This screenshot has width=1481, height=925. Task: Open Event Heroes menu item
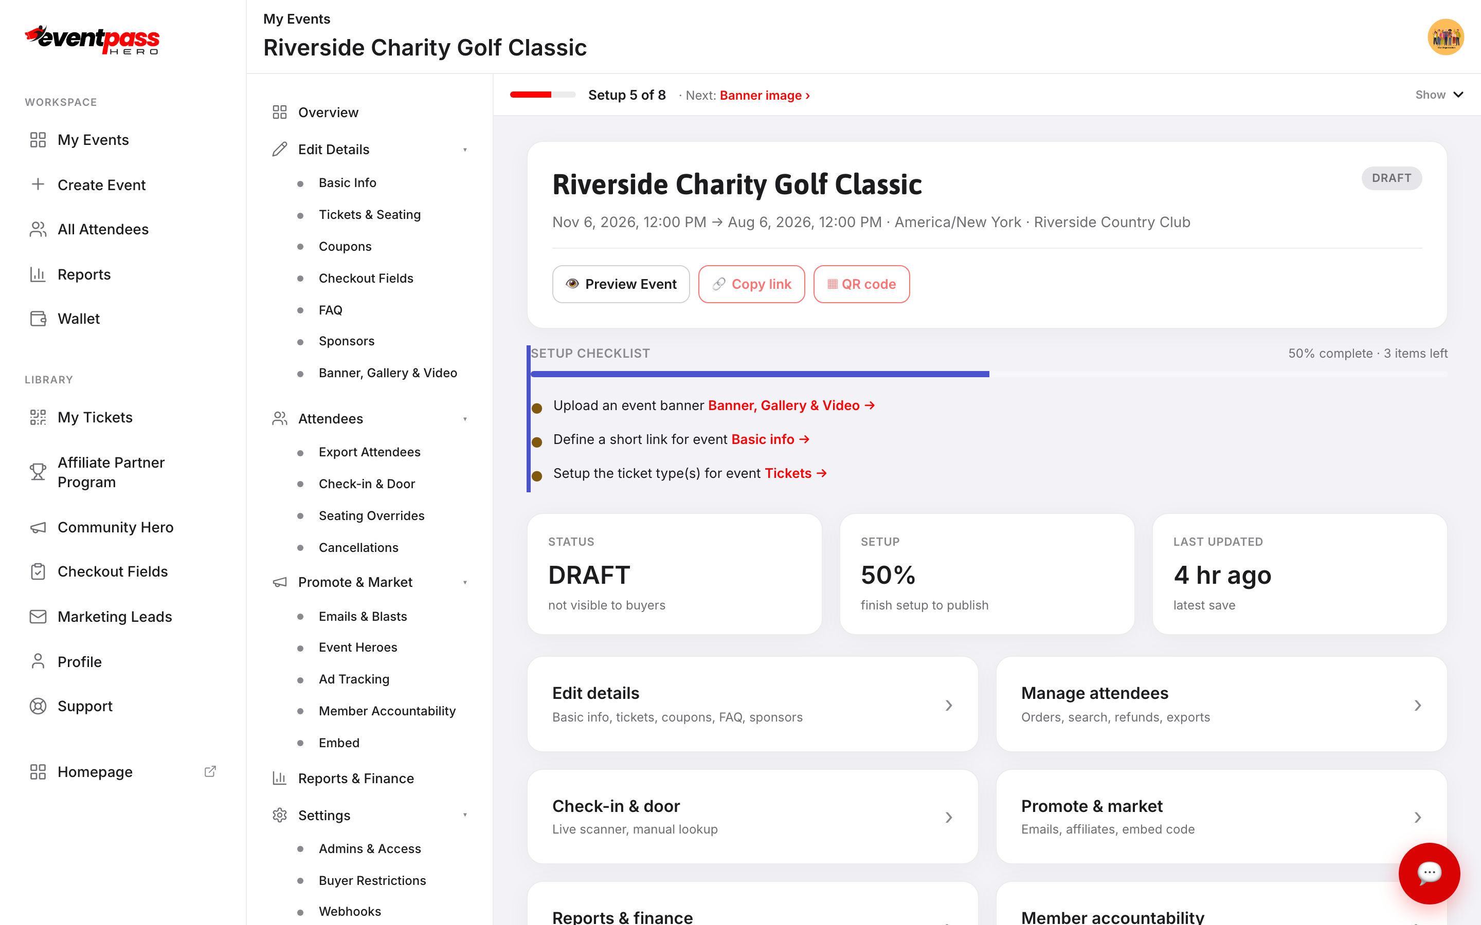point(358,647)
